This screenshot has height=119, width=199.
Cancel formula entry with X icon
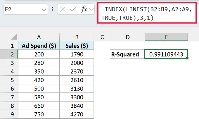pos(63,9)
